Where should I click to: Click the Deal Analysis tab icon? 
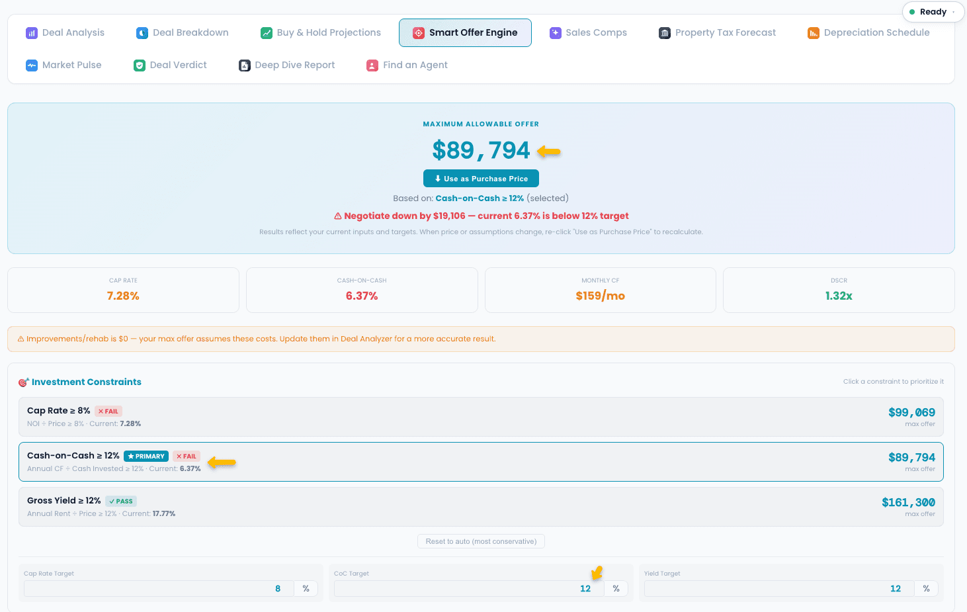pos(32,32)
